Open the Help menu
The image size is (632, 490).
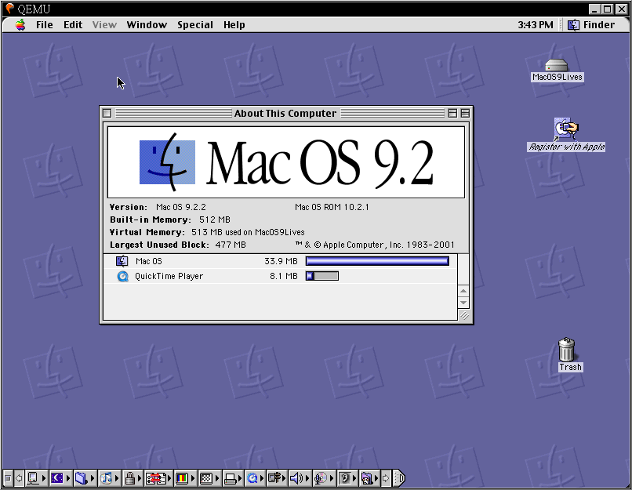click(x=234, y=24)
